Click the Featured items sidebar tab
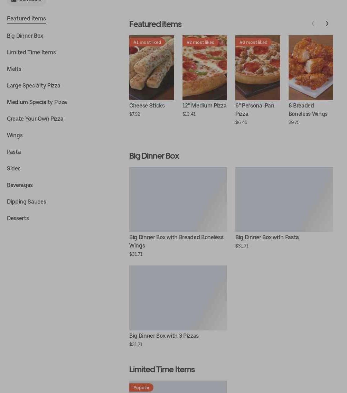 click(26, 19)
